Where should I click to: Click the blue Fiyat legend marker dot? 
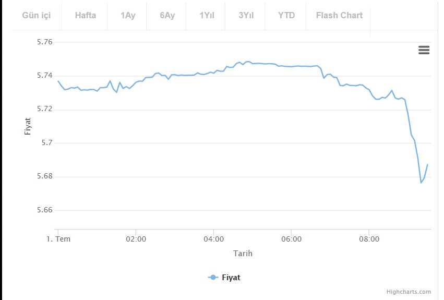[x=213, y=278]
